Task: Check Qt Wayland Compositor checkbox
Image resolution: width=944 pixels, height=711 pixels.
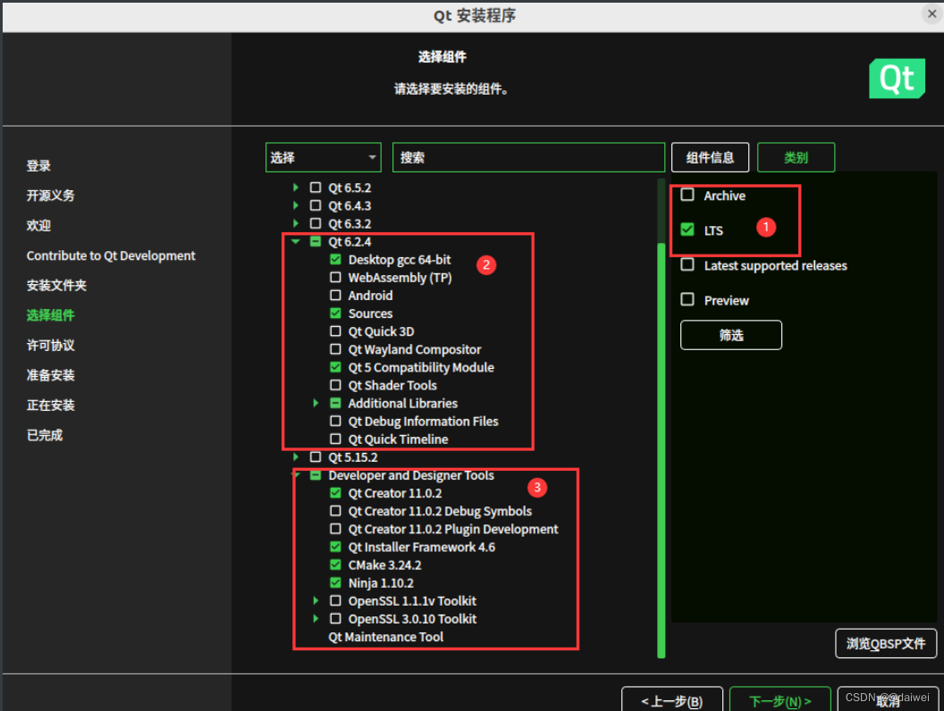Action: pyautogui.click(x=335, y=349)
